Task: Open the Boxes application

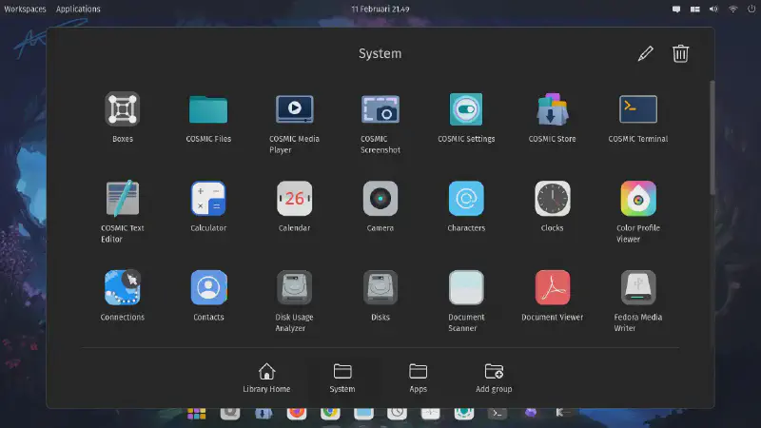Action: [x=122, y=109]
